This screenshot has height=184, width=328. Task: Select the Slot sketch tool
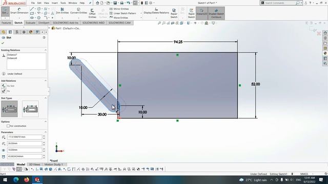click(32, 18)
